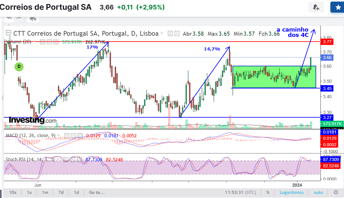Image resolution: width=344 pixels, height=198 pixels.
Task: Click the redo arrow
Action: coord(19,18)
